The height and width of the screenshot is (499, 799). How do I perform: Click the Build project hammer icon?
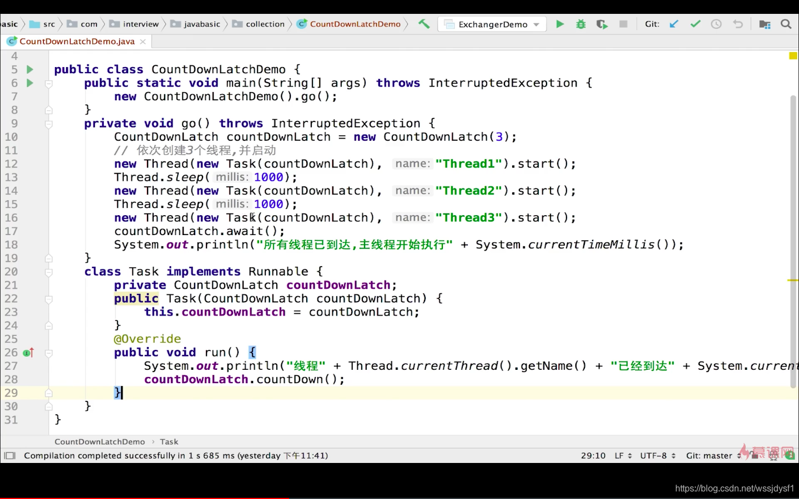(424, 24)
